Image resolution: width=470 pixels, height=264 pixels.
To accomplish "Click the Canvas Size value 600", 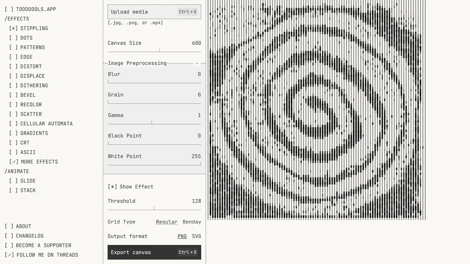I will tap(196, 43).
